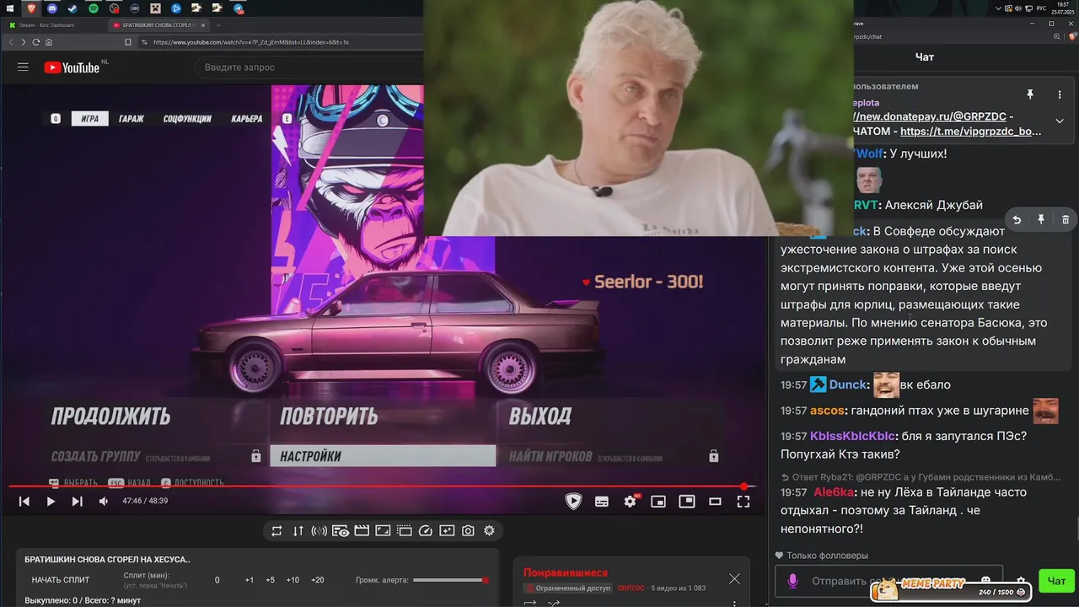Screen dimensions: 1079x607
Task: Play the paused YouTube video
Action: 51,501
